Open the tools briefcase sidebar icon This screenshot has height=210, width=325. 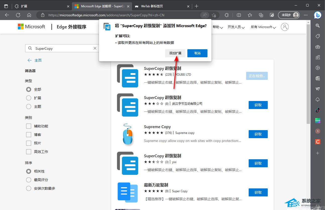click(318, 47)
